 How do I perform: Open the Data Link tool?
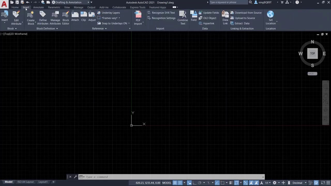pyautogui.click(x=225, y=14)
